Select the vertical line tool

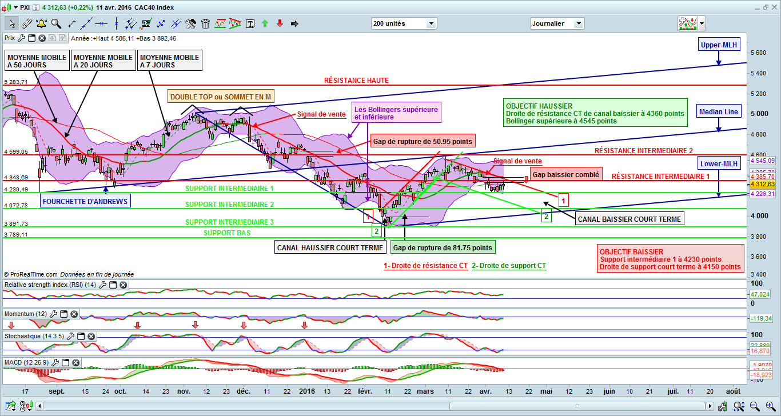[x=117, y=23]
